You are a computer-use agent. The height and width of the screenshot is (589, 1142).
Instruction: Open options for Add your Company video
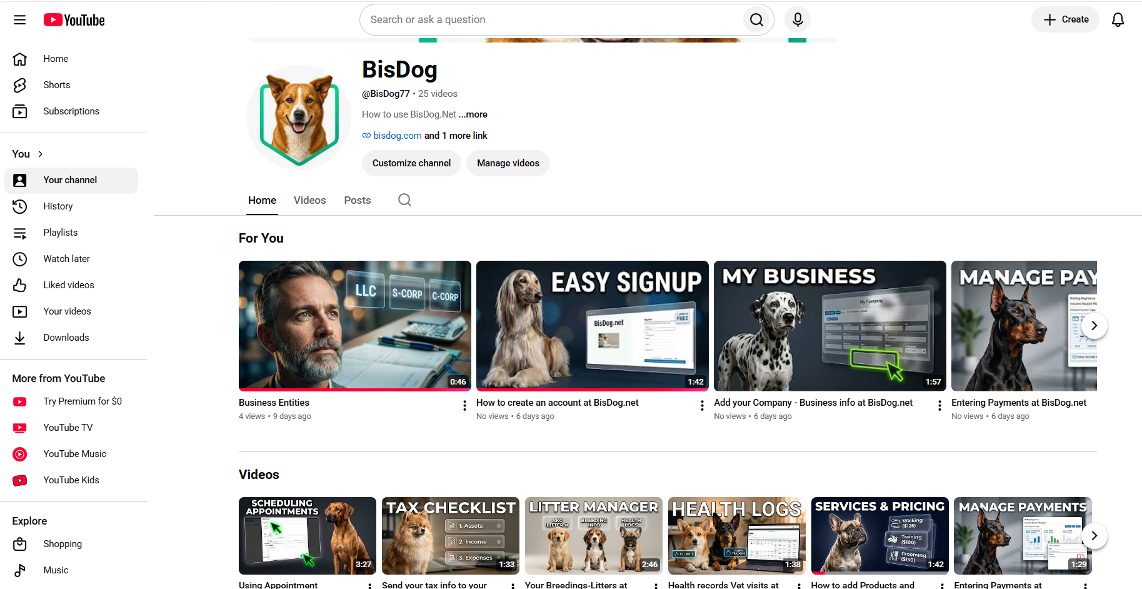pyautogui.click(x=939, y=406)
